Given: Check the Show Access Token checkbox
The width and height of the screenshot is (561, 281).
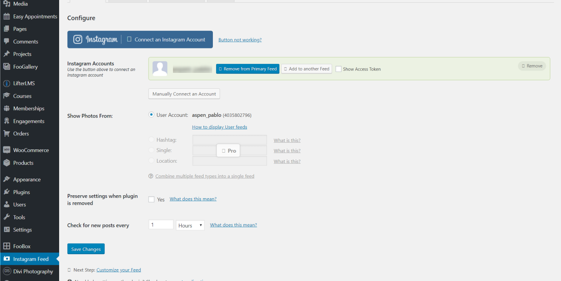Looking at the screenshot, I should click(339, 69).
